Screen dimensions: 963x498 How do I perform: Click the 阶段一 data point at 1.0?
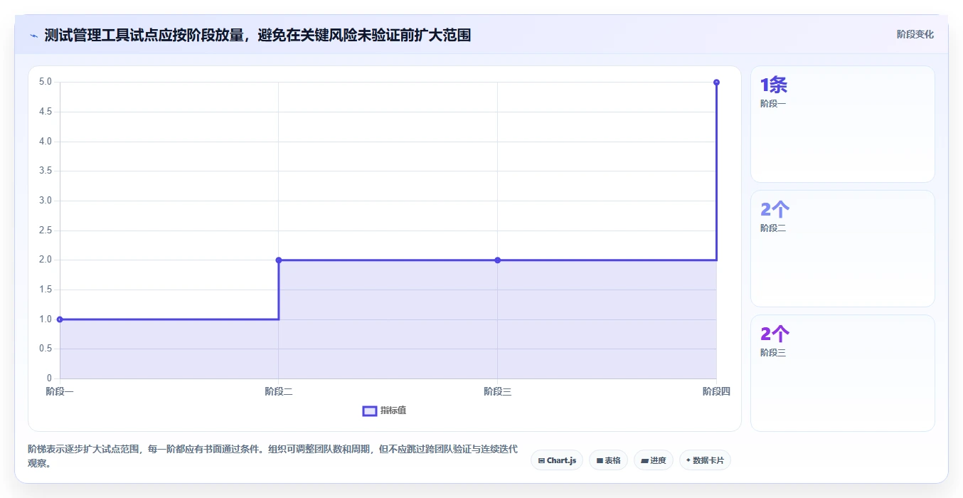[x=60, y=319]
